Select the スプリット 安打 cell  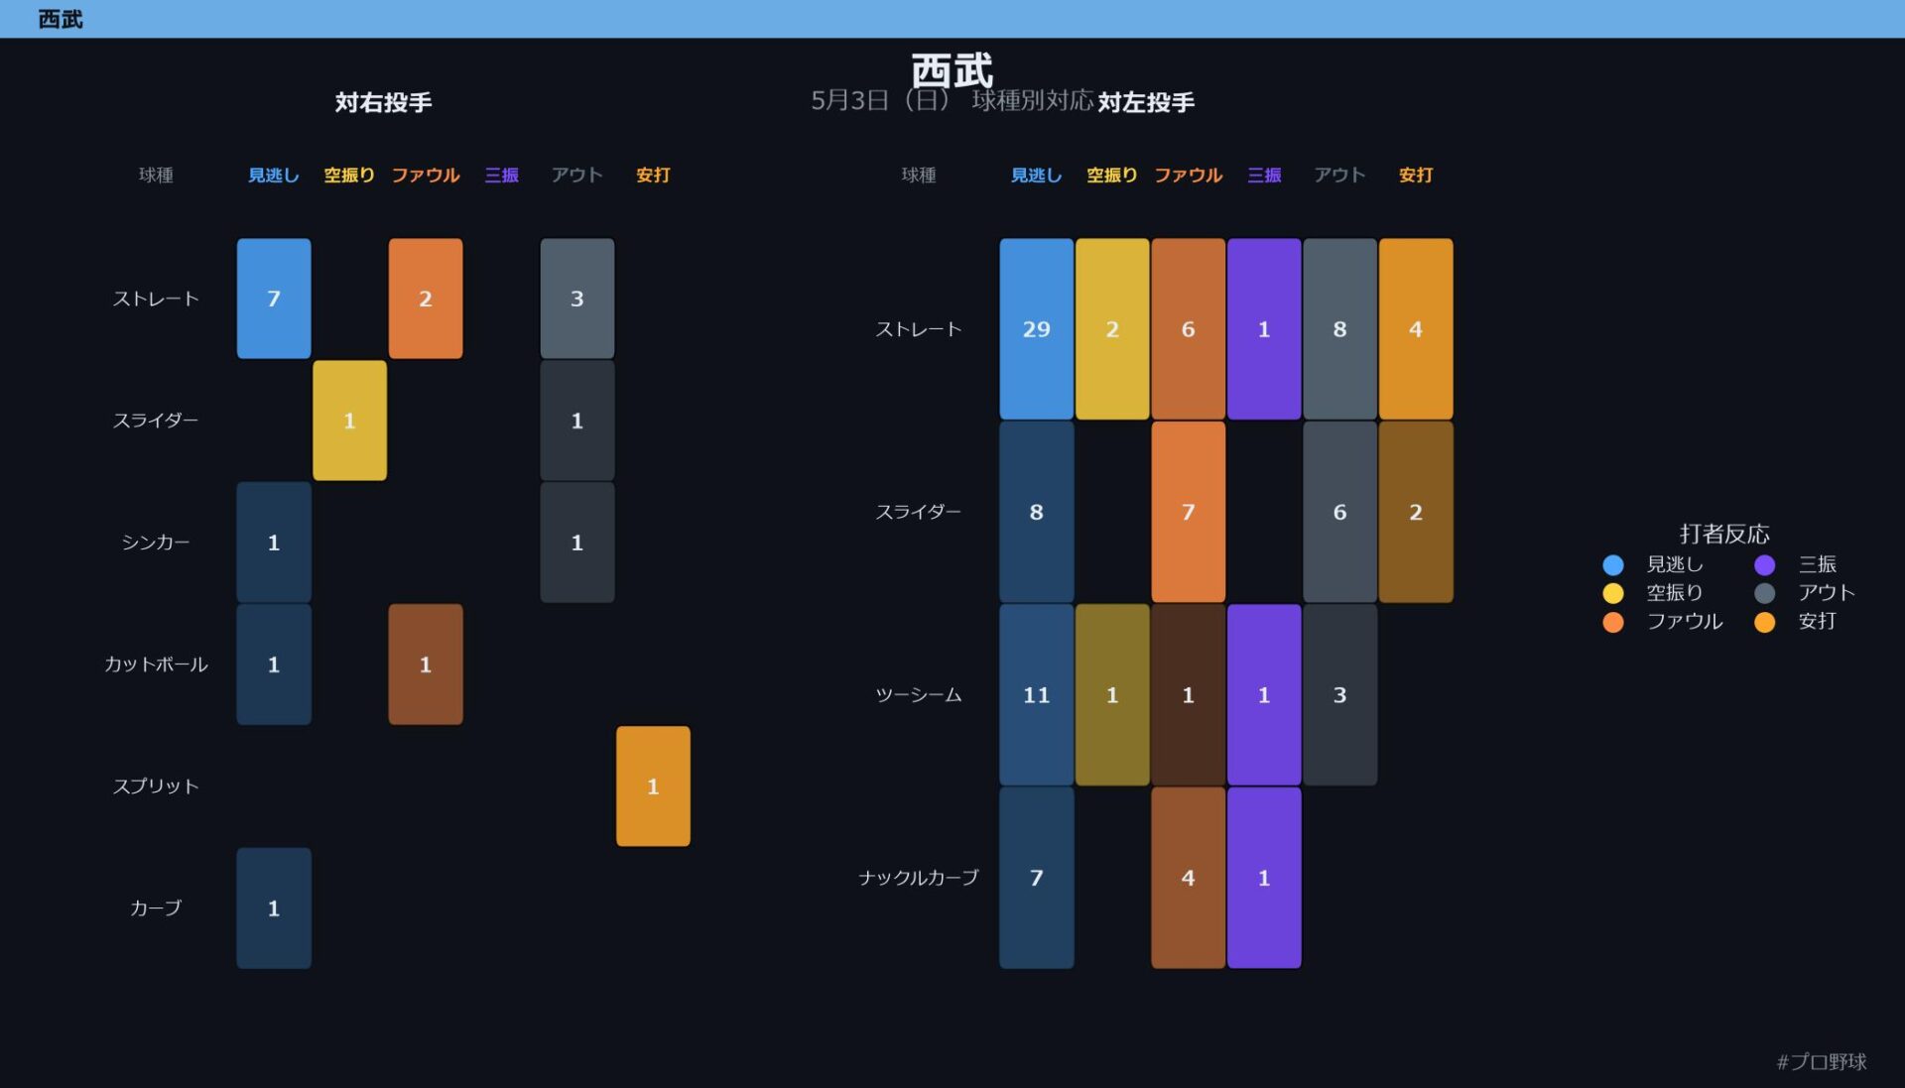[653, 786]
